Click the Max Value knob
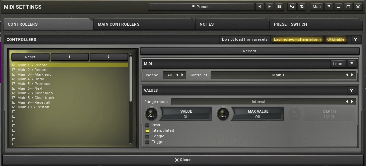Viewport: 366px width, 166px height. (x=223, y=114)
